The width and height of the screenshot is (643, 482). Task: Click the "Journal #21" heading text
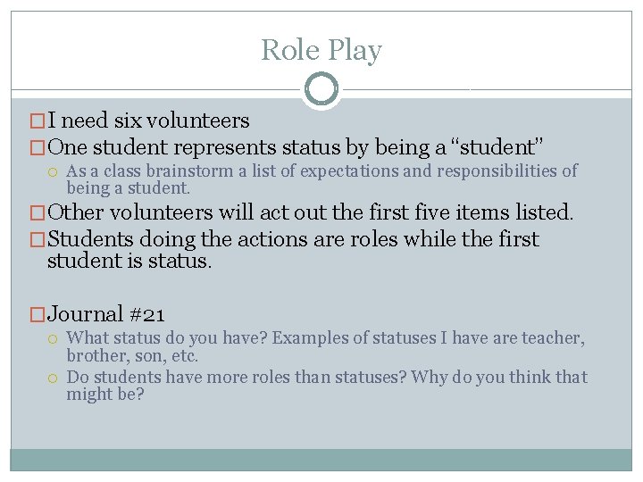point(106,314)
